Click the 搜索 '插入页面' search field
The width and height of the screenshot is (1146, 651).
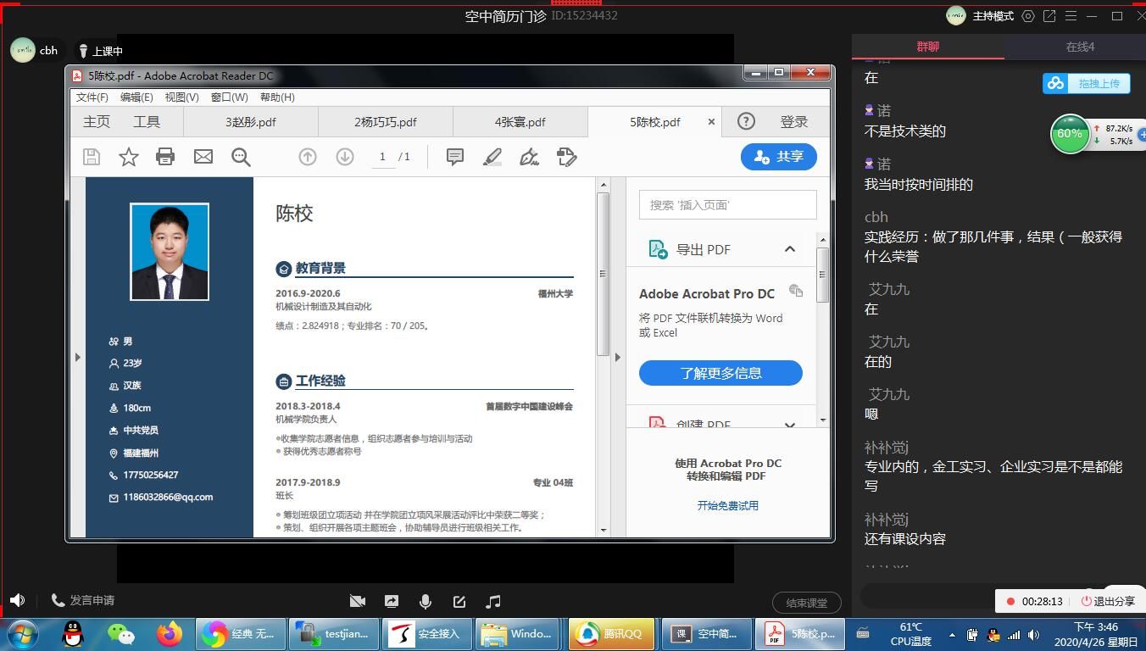click(x=727, y=205)
